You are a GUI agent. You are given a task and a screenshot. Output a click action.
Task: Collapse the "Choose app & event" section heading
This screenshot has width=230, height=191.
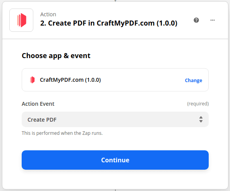coord(56,56)
